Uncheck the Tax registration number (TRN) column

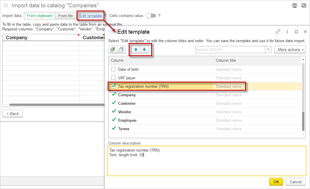click(113, 86)
